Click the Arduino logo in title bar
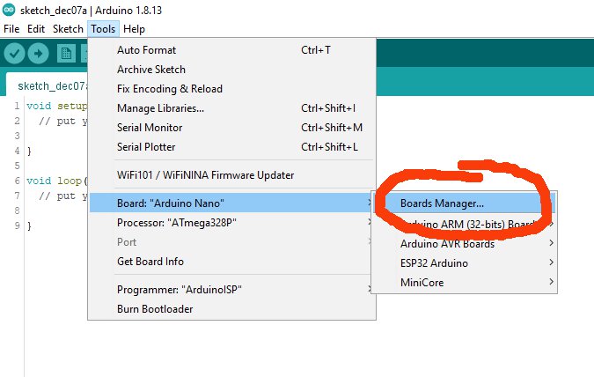The height and width of the screenshot is (377, 594). [x=8, y=10]
